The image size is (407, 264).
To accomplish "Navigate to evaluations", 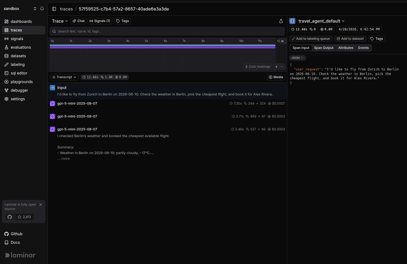I will pos(24,47).
